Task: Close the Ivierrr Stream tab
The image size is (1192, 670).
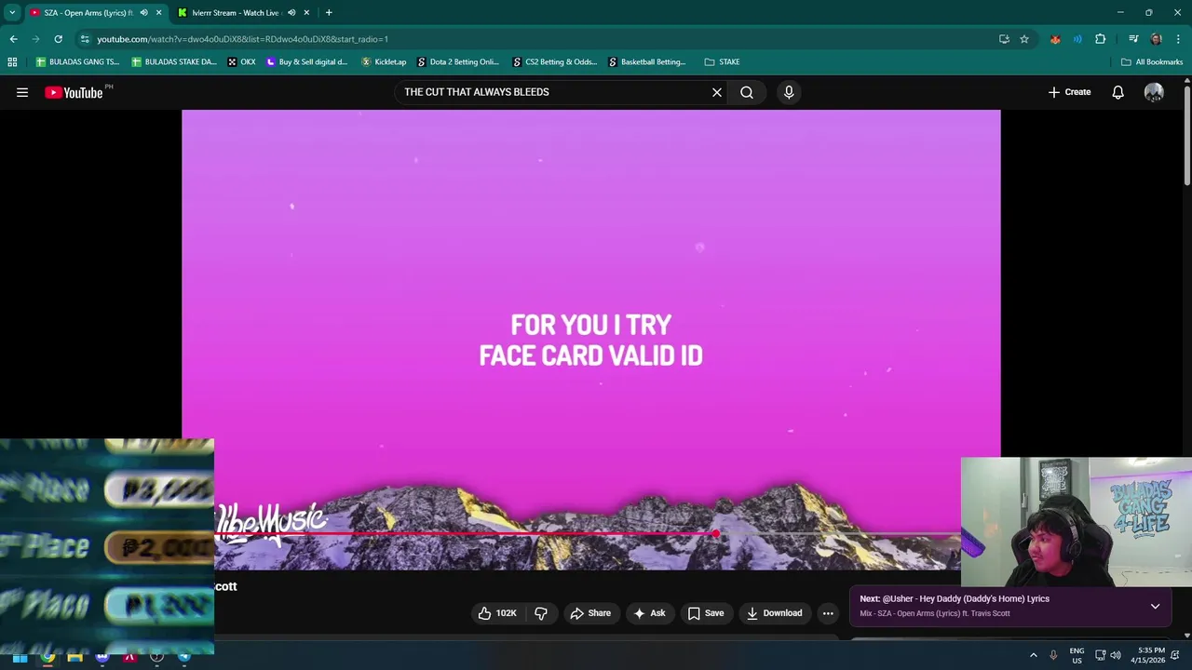Action: [306, 13]
